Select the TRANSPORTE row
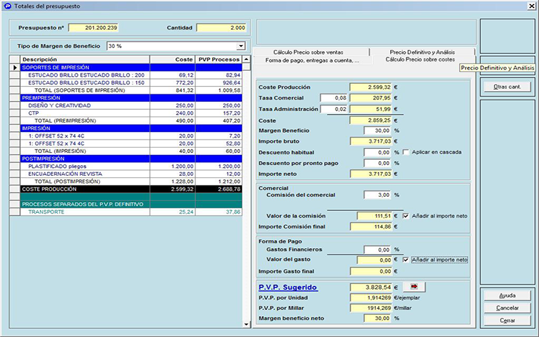 (126, 212)
